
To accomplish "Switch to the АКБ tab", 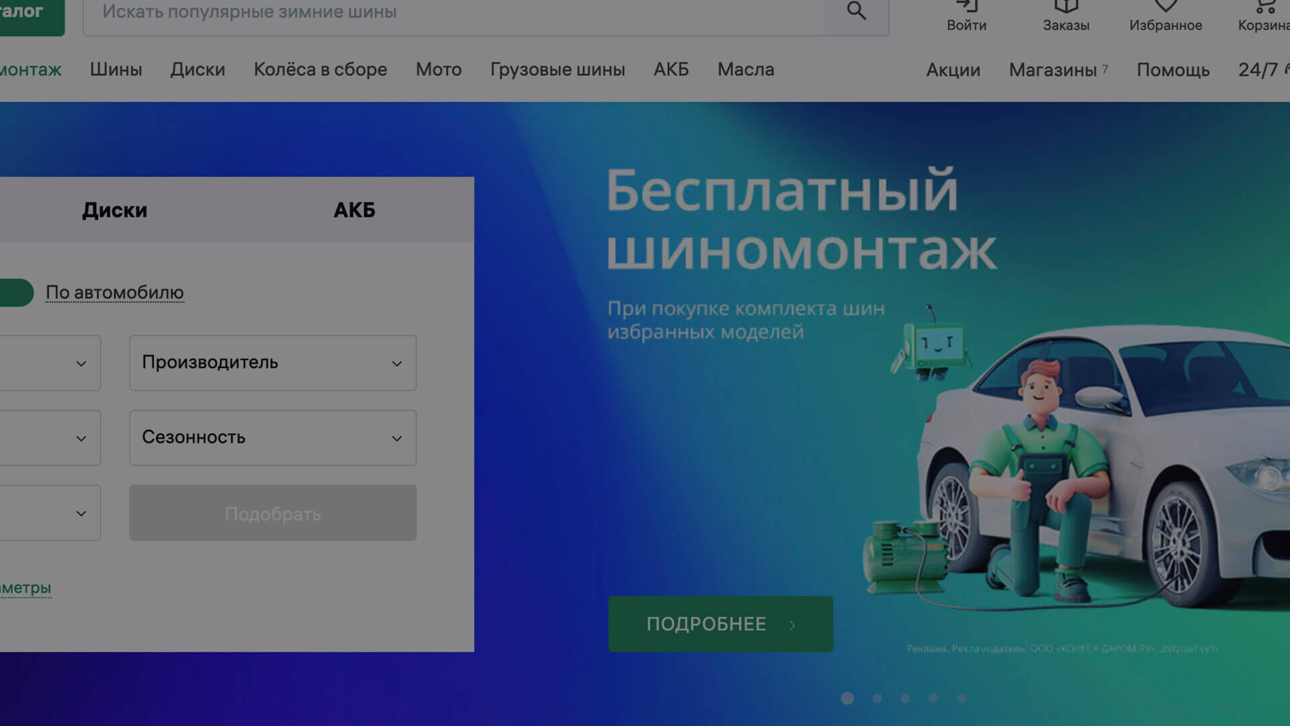I will 354,210.
